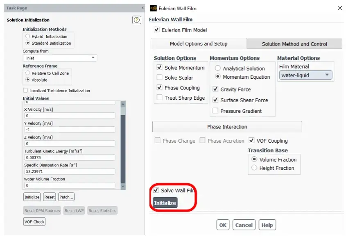Check Localized Turbulence Initialization

(26, 90)
